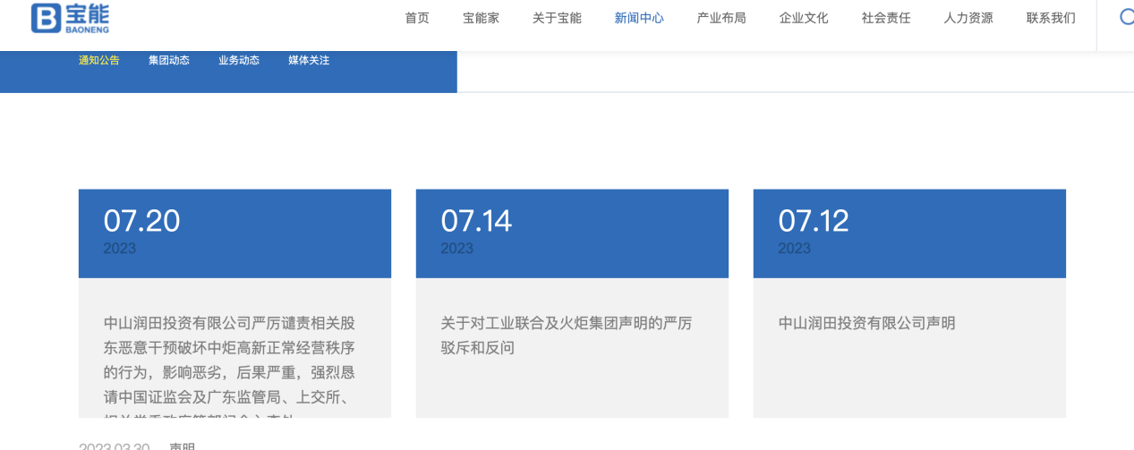Click the Baoneng logo
The image size is (1134, 450).
[71, 17]
